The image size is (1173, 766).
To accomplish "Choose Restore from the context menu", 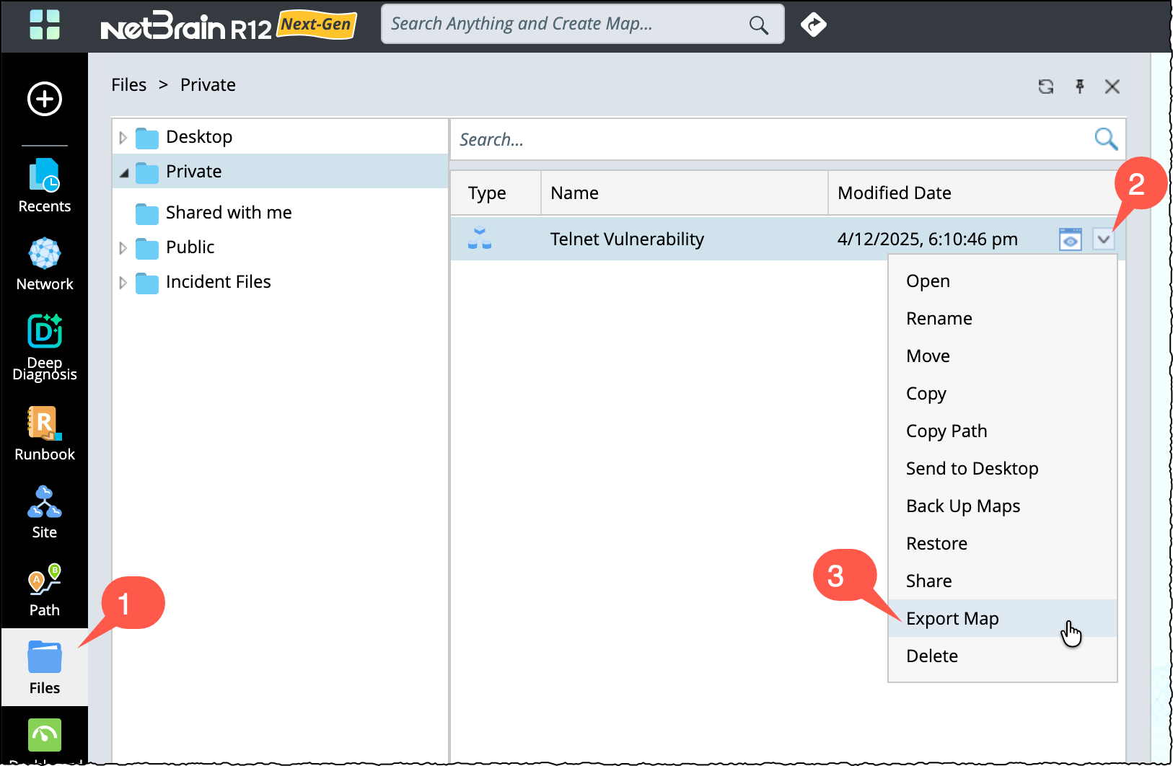I will click(1002, 543).
